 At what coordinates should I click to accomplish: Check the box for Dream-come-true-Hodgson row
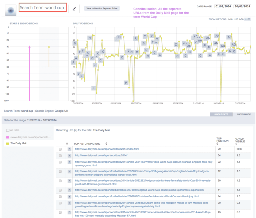60,203
